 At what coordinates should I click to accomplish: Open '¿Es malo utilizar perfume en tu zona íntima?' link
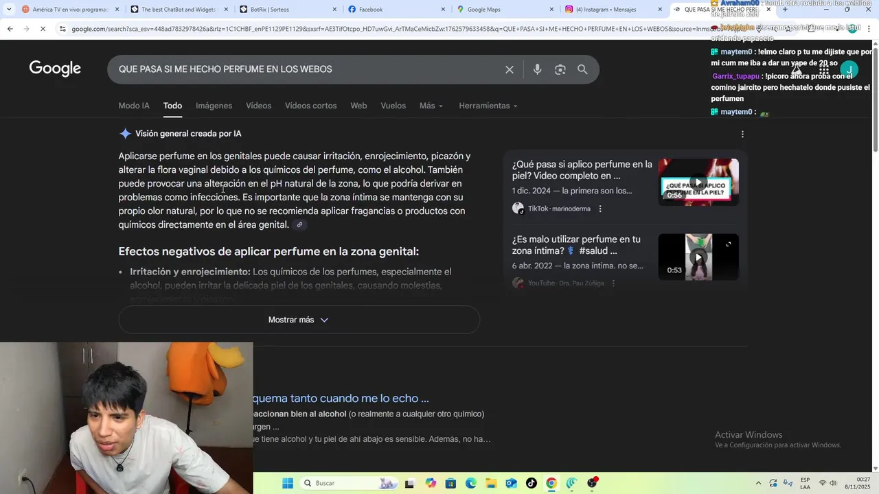[576, 245]
